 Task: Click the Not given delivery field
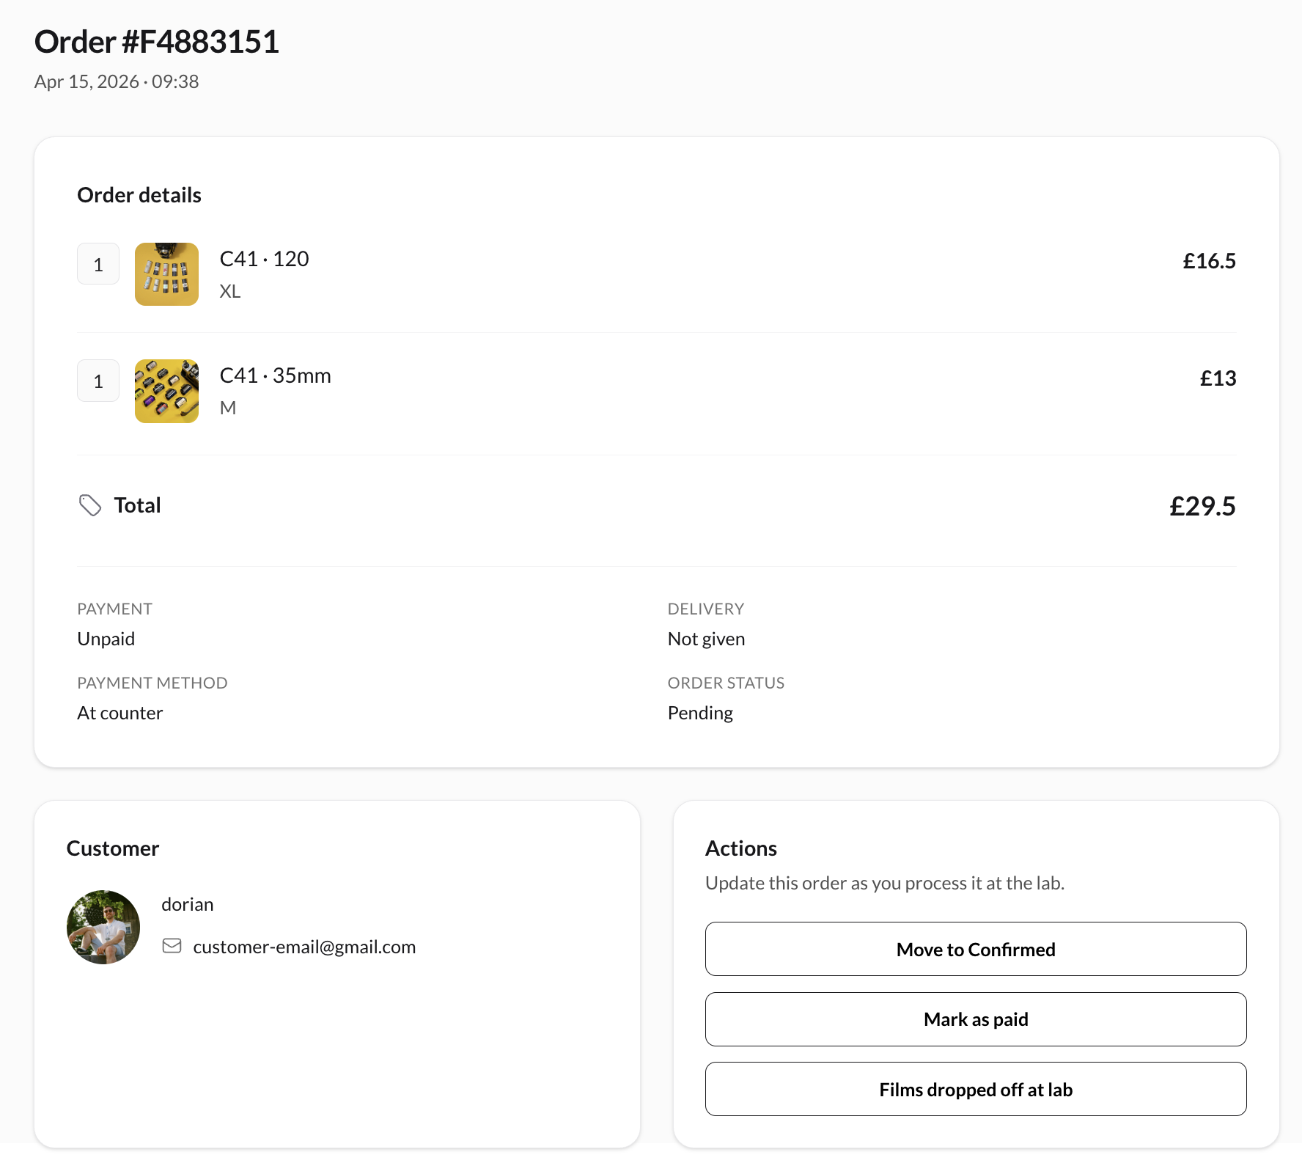tap(705, 639)
